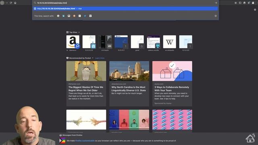Screen dimensions: 258x145
Task: Open new tab page settings gear
Action: tap(255, 10)
